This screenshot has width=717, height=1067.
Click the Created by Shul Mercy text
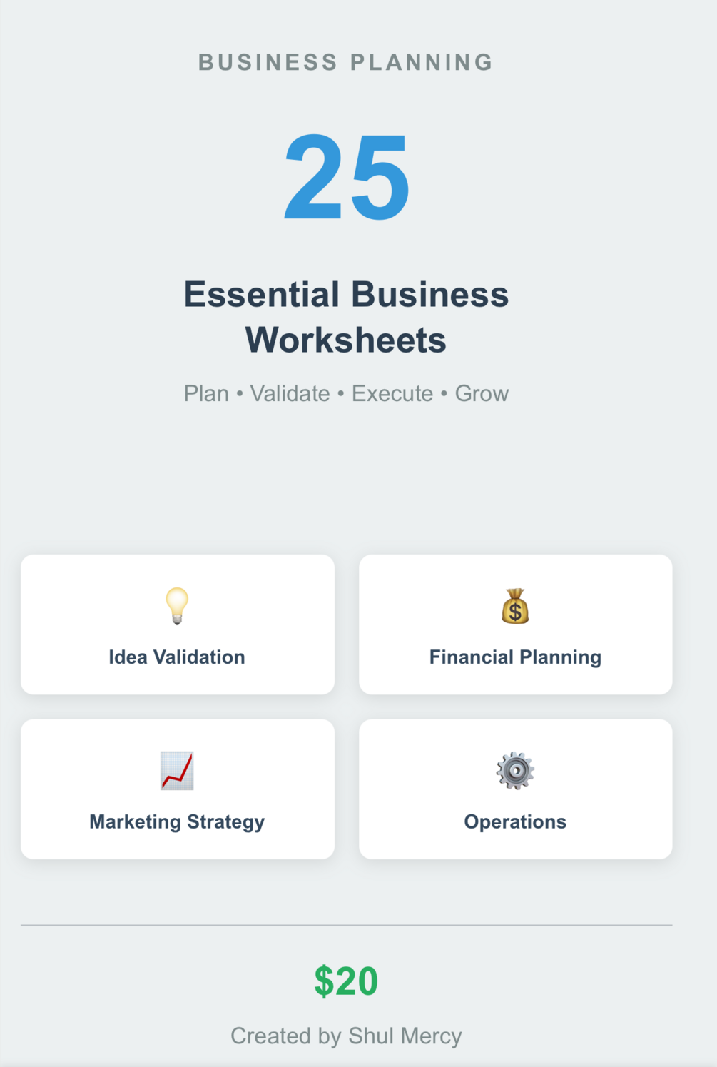coord(346,1036)
